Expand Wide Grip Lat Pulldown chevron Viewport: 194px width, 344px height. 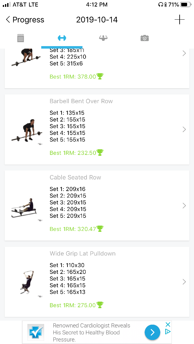[184, 282]
